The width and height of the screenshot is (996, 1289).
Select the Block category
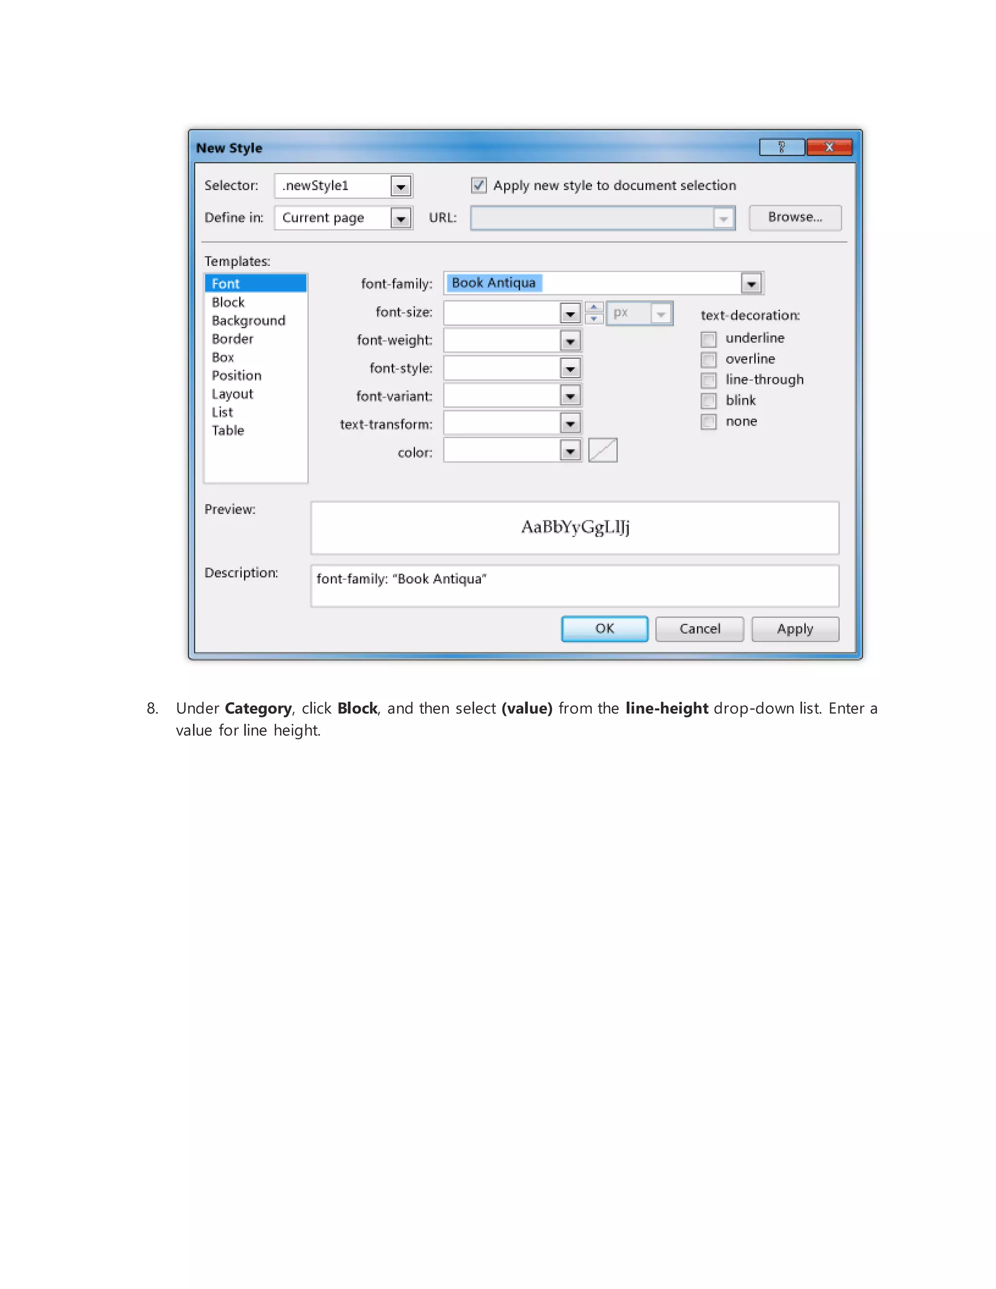pyautogui.click(x=229, y=302)
